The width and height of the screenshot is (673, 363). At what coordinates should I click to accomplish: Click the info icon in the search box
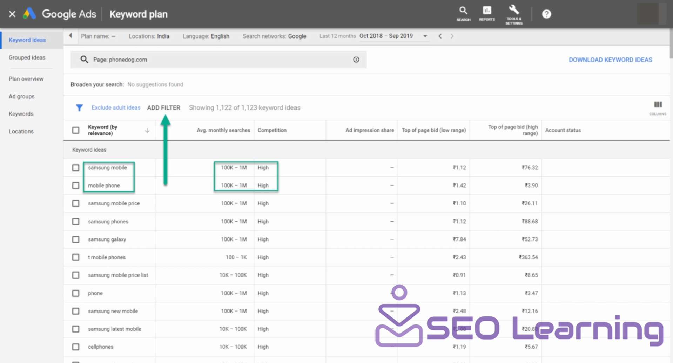356,60
